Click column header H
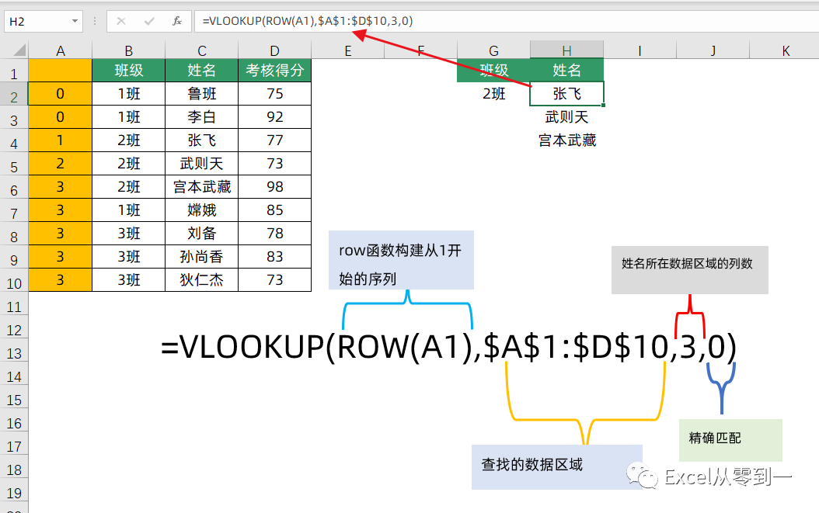The height and width of the screenshot is (513, 819). [566, 48]
